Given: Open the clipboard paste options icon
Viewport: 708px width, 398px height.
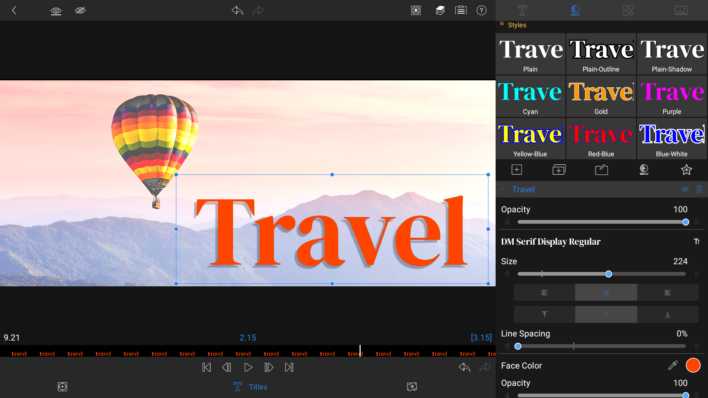Looking at the screenshot, I should [x=461, y=10].
